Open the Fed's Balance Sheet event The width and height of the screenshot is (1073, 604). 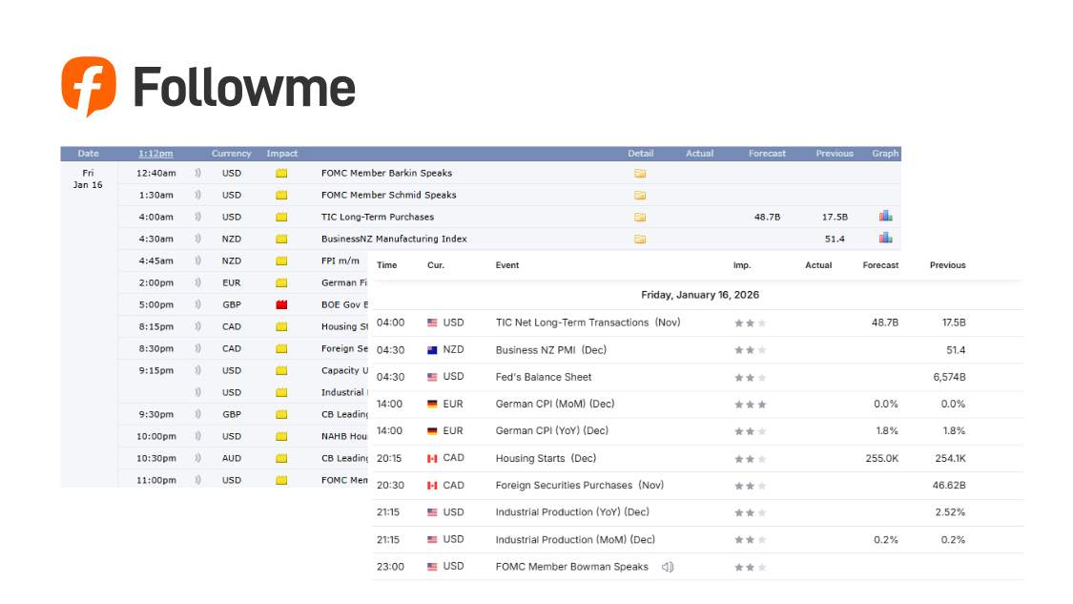pos(544,377)
